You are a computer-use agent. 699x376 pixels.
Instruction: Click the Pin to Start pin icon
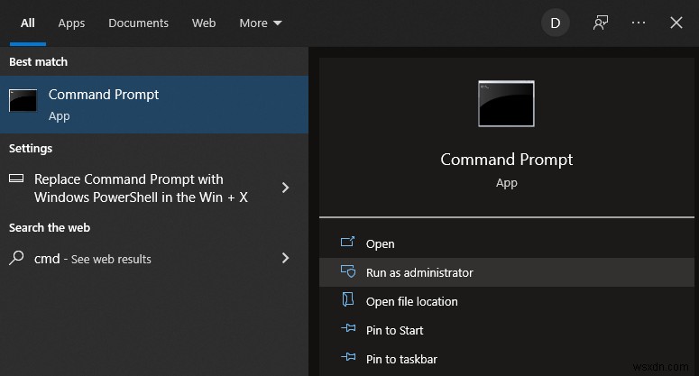pyautogui.click(x=347, y=330)
